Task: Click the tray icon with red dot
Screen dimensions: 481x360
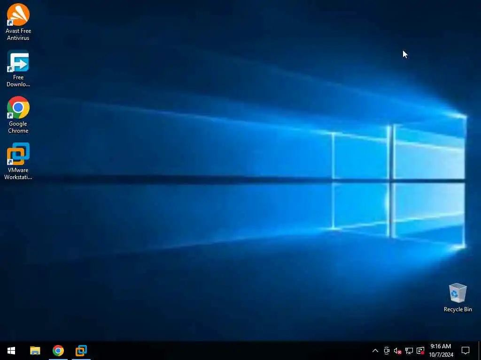Action: [x=420, y=351]
